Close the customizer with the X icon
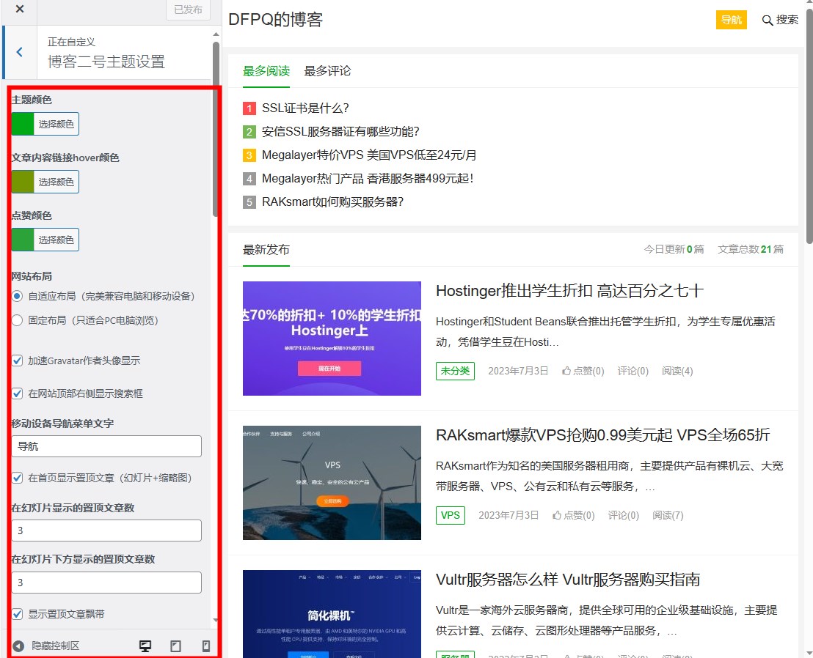The image size is (813, 658). coord(20,9)
